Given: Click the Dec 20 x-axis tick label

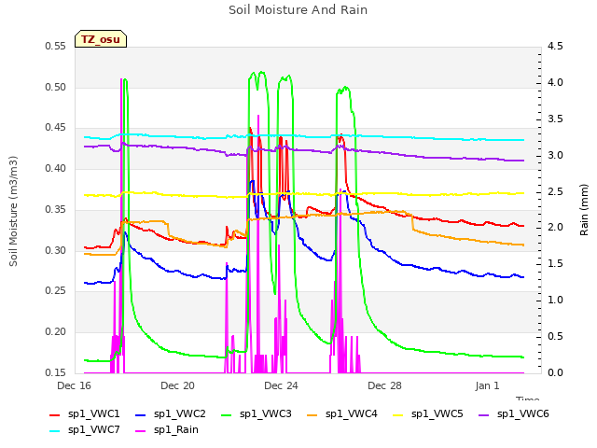Looking at the screenshot, I should click(178, 385).
